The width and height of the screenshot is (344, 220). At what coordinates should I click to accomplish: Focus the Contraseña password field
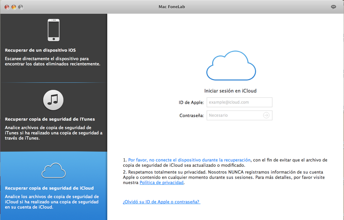[x=239, y=115]
